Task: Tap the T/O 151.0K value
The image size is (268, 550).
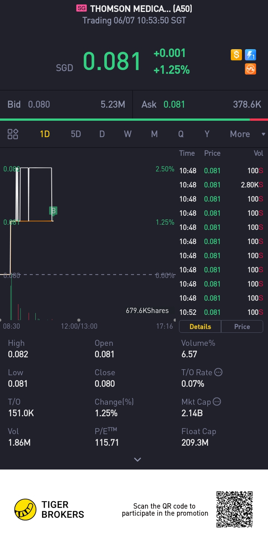Action: point(21,413)
